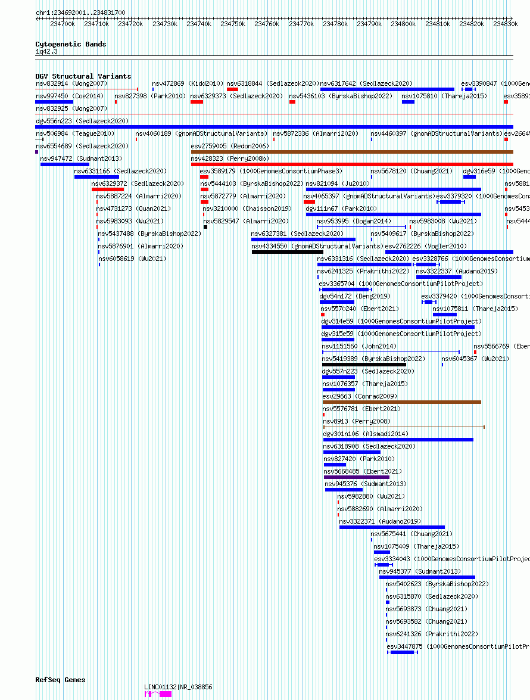Select dgv111n67 (Park2010) label

341,209
